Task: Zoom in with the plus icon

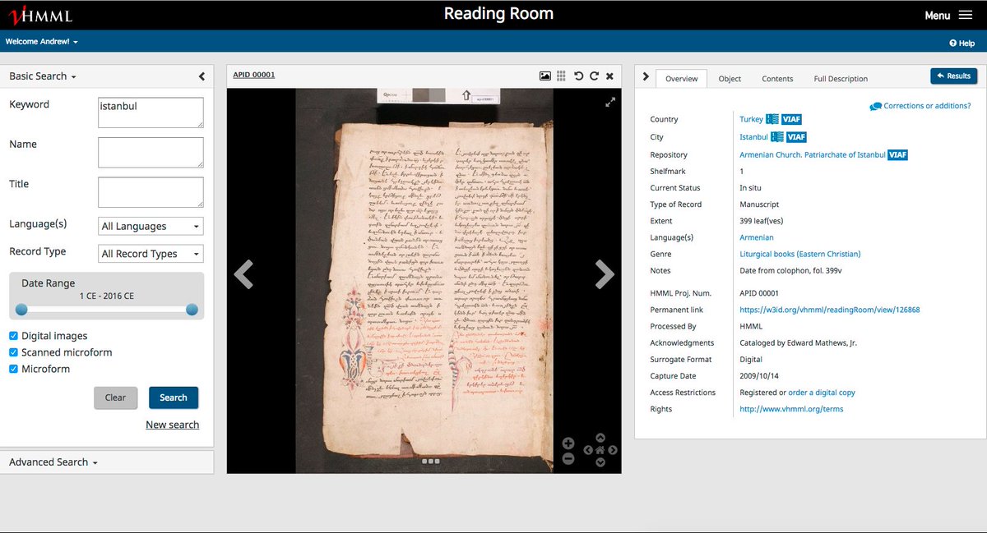Action: (568, 443)
